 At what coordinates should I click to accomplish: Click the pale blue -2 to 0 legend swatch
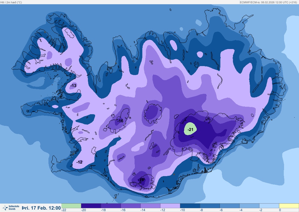point(269,206)
